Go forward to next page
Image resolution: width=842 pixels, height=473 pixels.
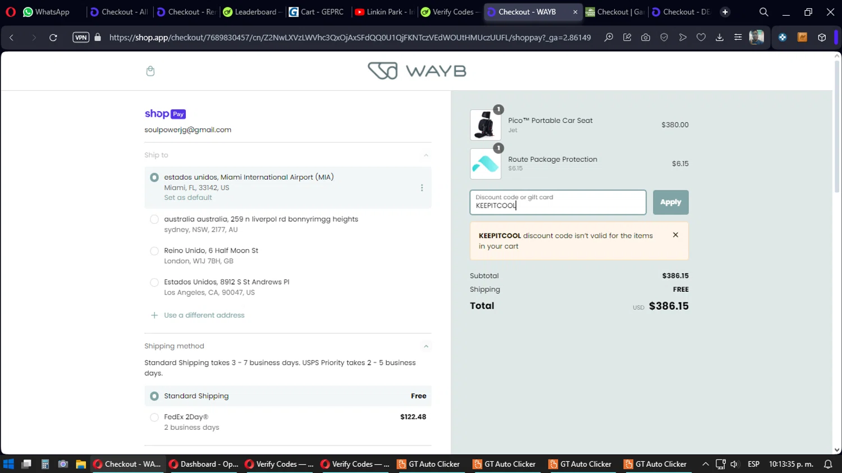(x=34, y=38)
